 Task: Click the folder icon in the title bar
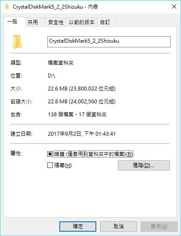(x=7, y=6)
